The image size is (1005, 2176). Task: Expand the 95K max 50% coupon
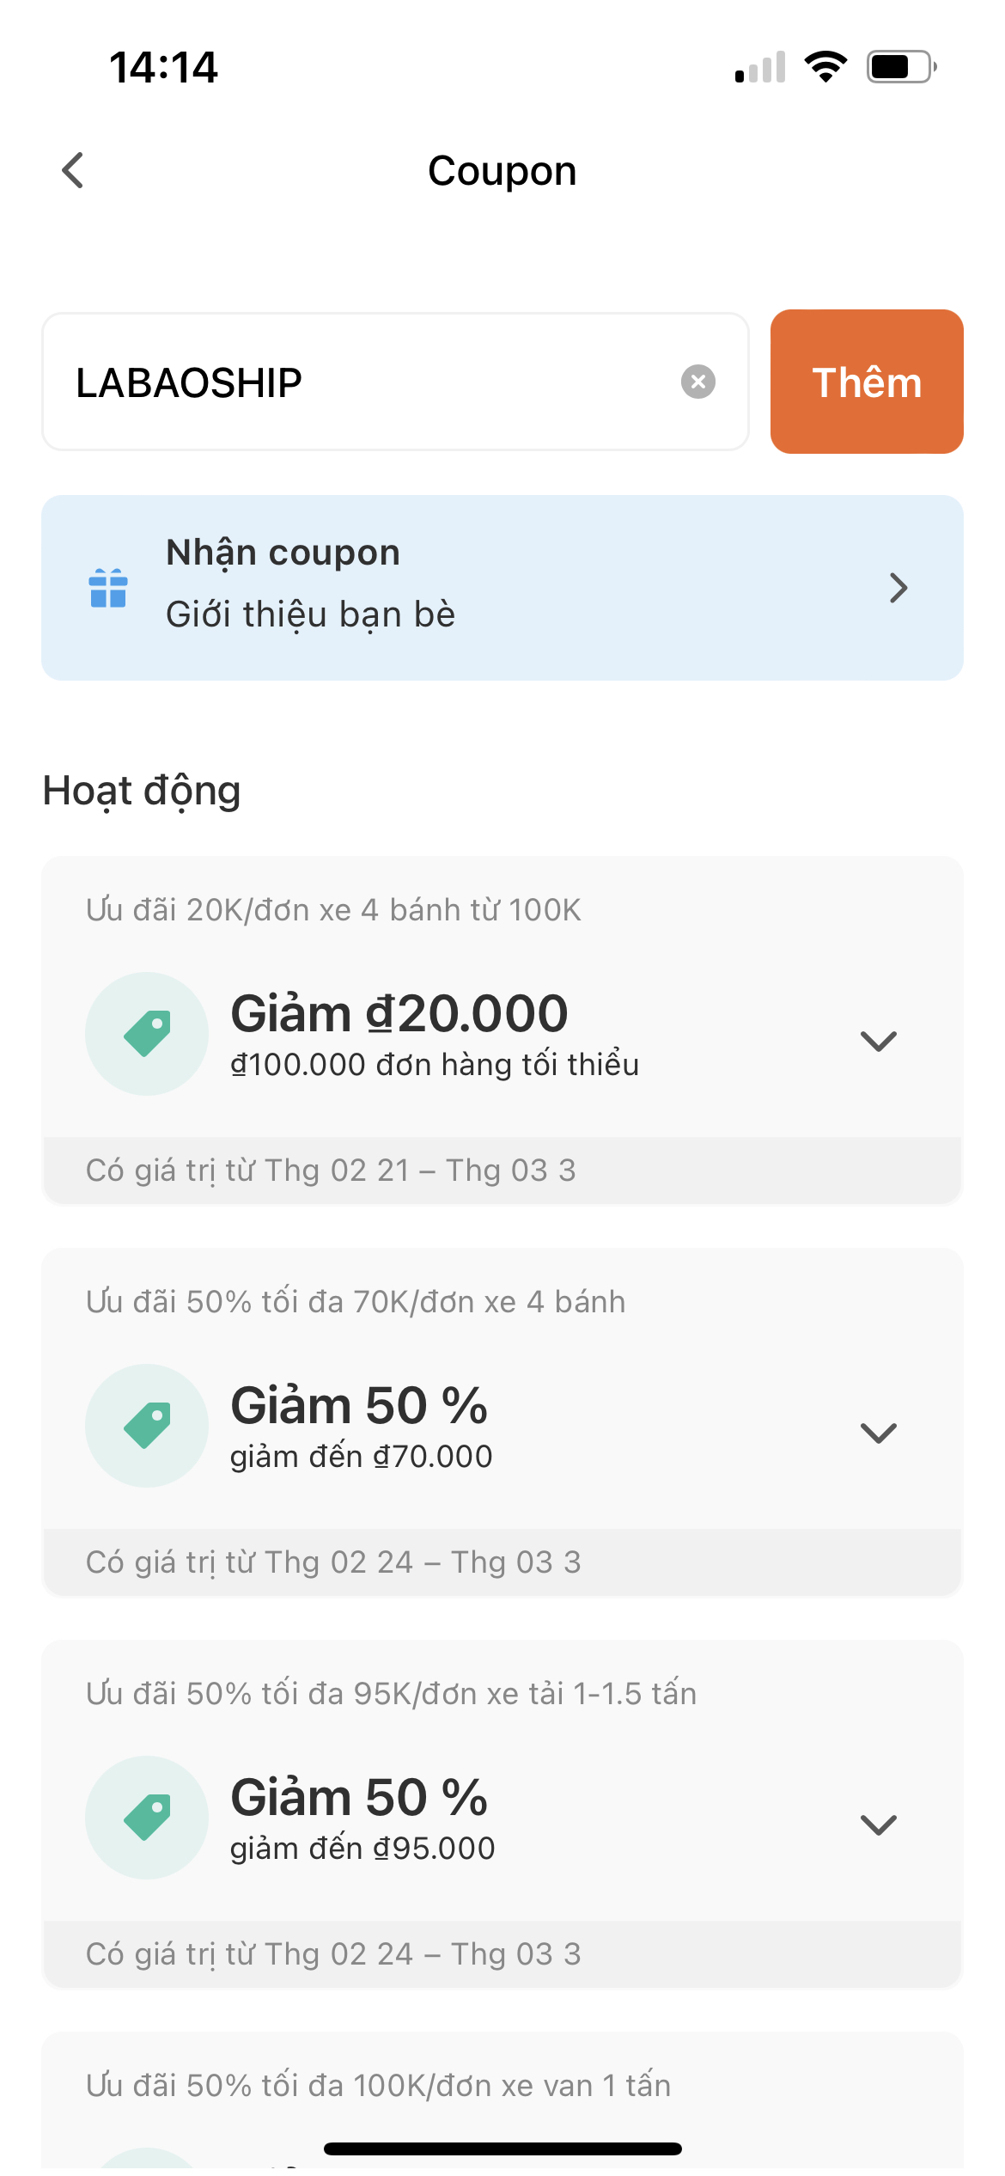point(879,1825)
